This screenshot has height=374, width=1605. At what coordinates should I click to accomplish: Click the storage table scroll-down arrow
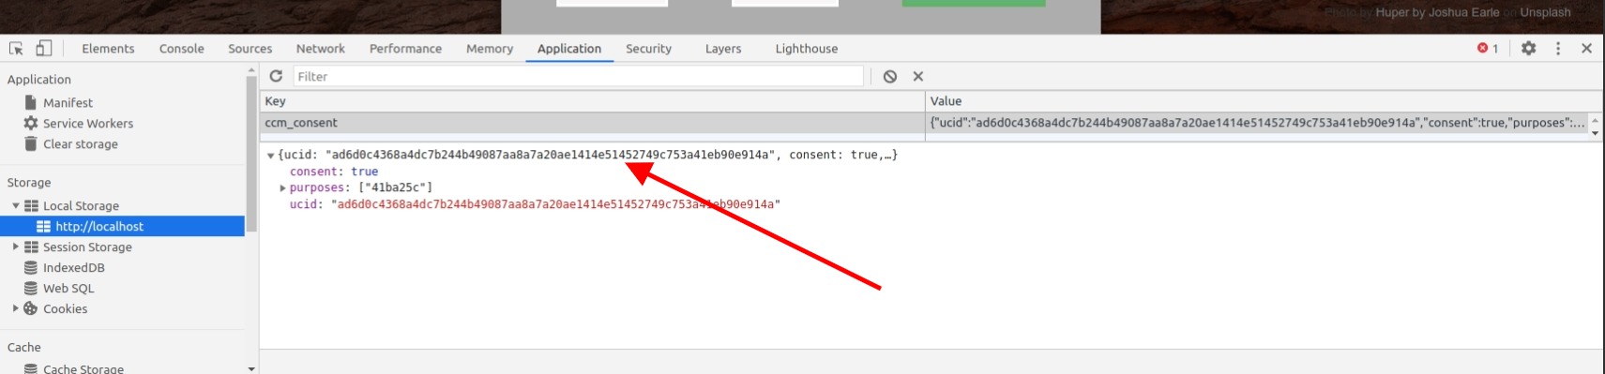1595,133
